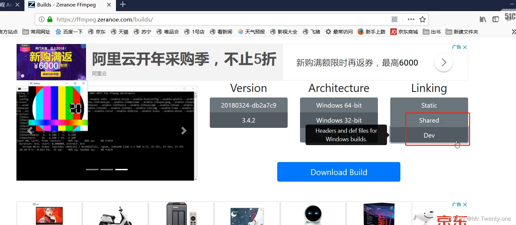Open the 京东商城 bookmark
The image size is (516, 225).
404,32
